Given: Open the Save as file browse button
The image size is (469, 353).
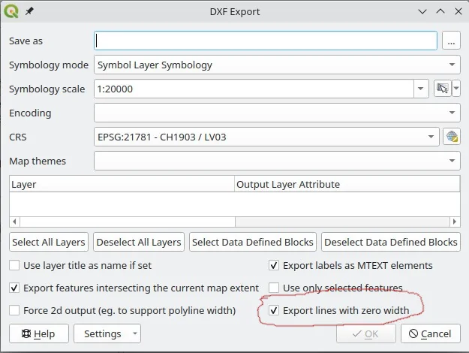Looking at the screenshot, I should pos(450,41).
